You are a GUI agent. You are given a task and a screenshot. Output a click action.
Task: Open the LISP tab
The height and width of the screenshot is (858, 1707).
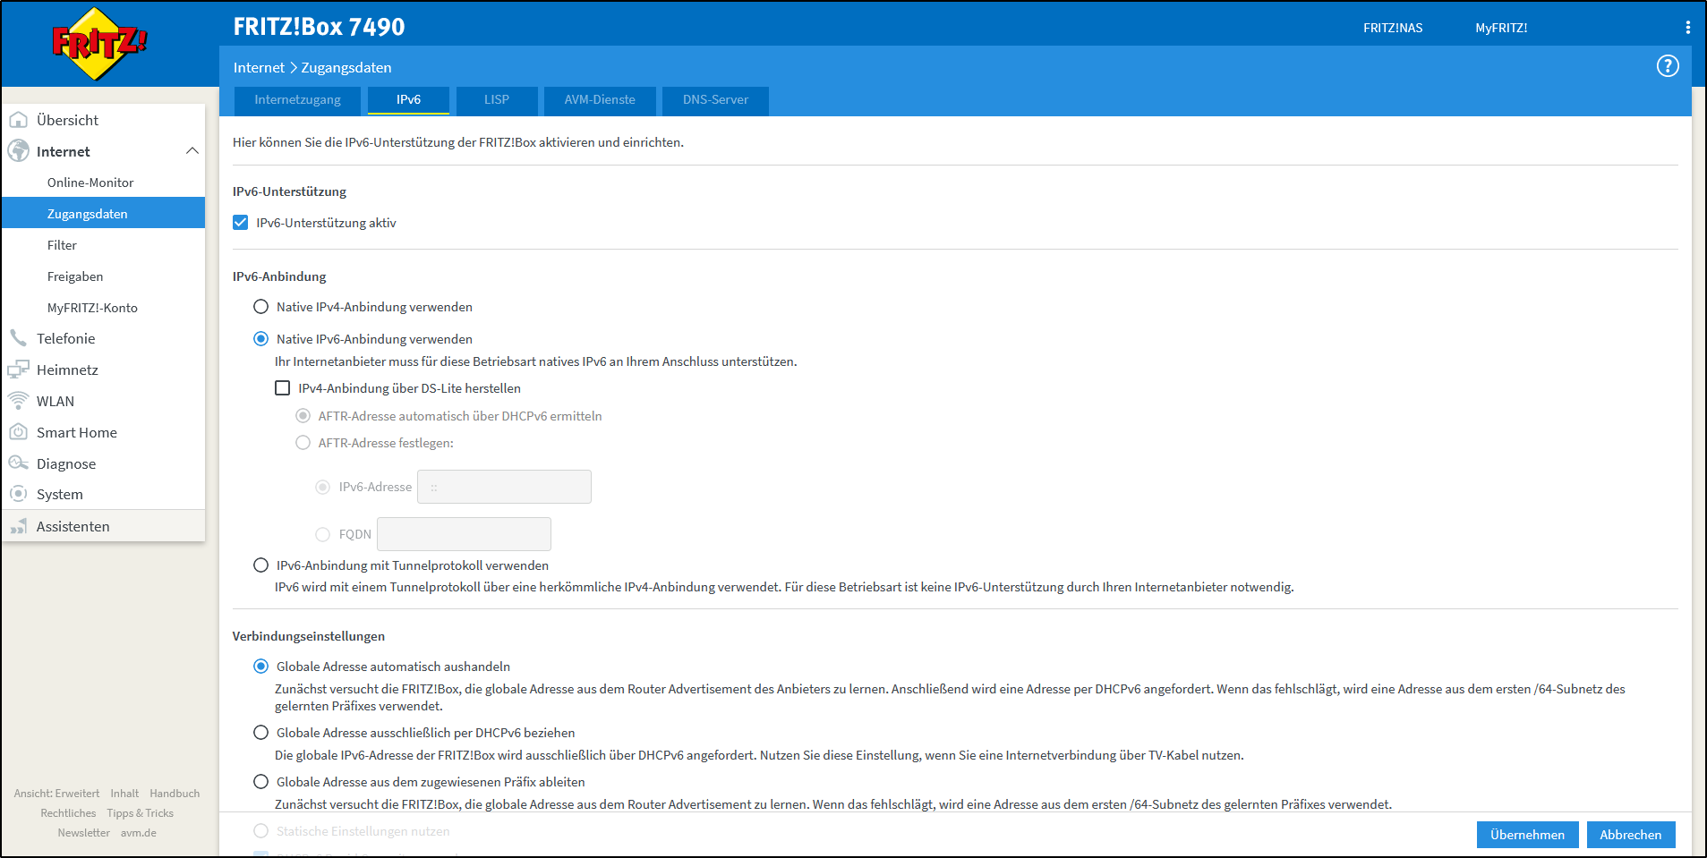[x=497, y=100]
